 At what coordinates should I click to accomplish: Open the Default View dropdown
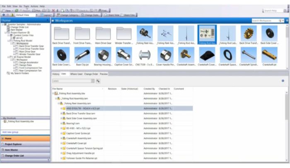pyautogui.click(x=23, y=15)
